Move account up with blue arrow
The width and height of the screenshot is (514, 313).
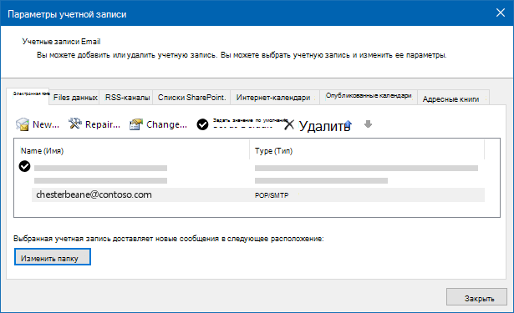coord(349,124)
